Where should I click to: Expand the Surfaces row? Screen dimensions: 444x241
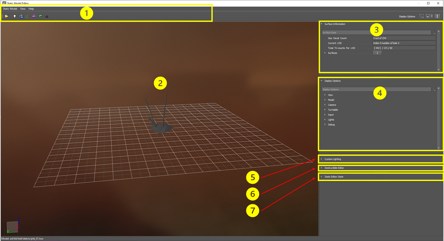(x=325, y=53)
